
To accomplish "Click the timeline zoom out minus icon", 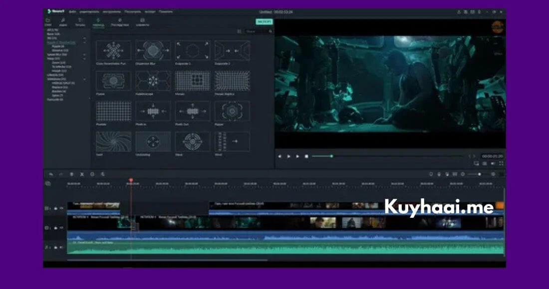I will (463, 174).
